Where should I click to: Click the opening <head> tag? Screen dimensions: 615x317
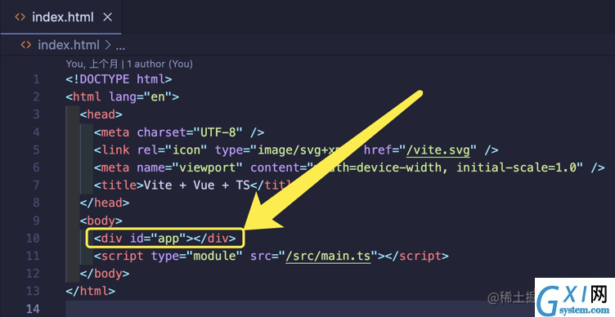tap(101, 114)
